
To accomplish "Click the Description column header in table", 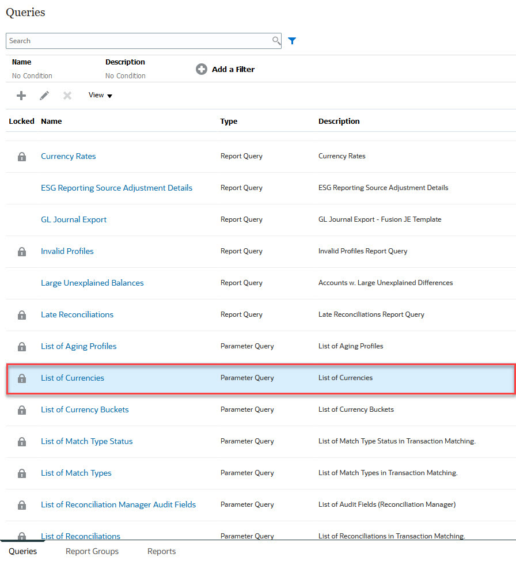I will tap(339, 121).
